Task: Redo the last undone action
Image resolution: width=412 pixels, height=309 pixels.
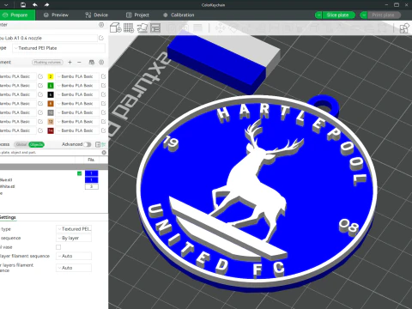Action: pos(46,5)
